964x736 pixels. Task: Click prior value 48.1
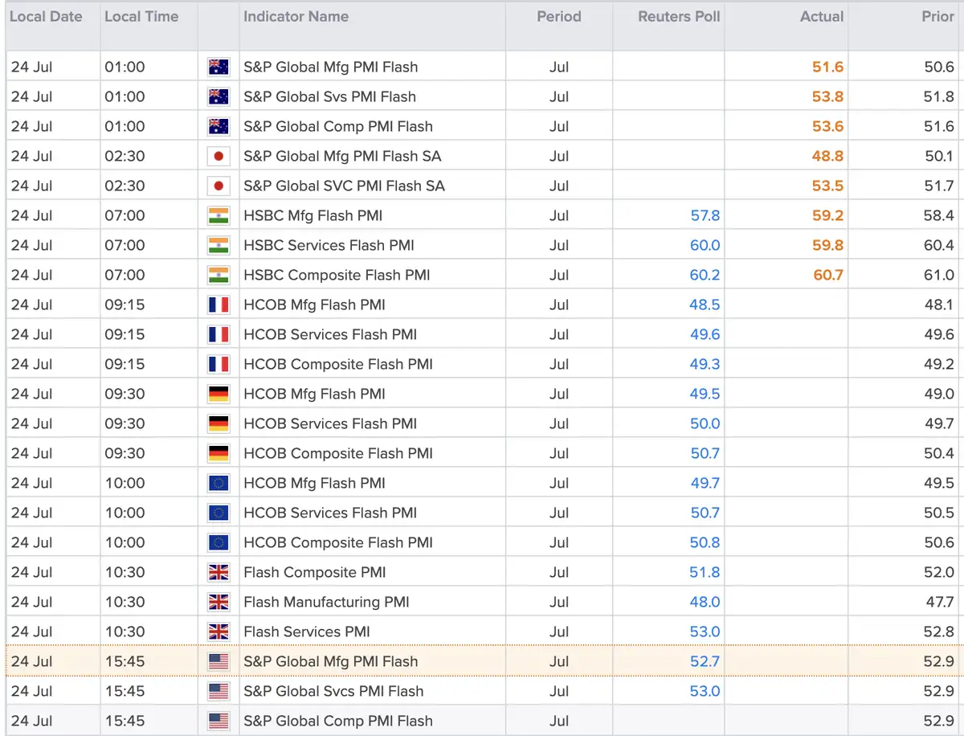coord(939,305)
